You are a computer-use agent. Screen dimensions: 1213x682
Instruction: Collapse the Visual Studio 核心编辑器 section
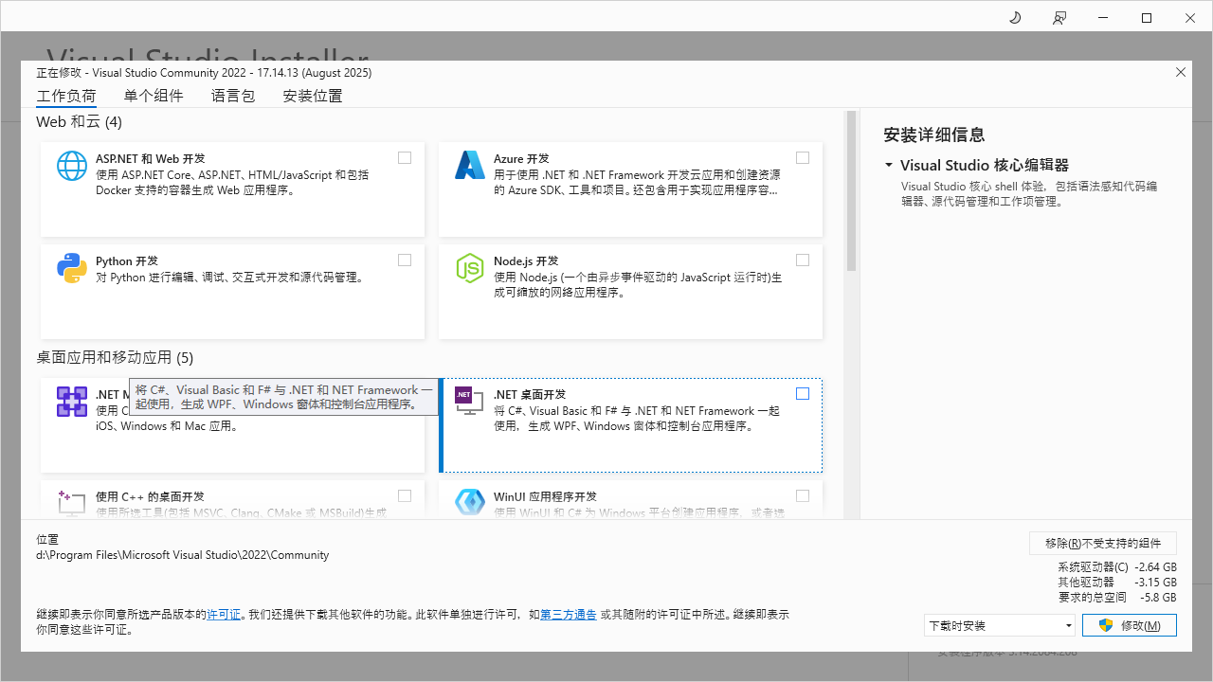pyautogui.click(x=889, y=165)
